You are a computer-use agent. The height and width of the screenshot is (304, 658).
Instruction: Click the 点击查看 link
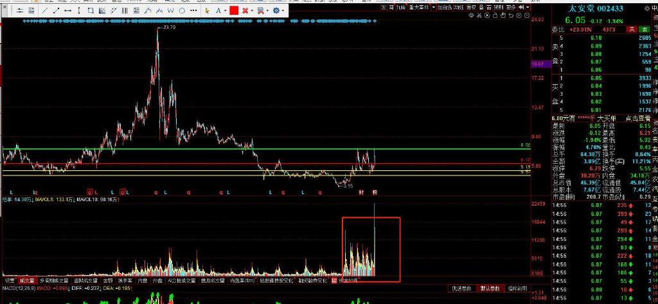638,119
